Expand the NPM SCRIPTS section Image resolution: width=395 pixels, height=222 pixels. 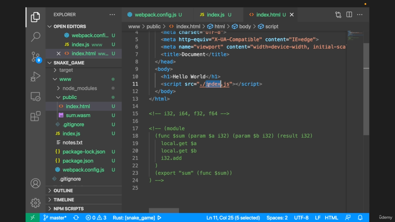68,209
